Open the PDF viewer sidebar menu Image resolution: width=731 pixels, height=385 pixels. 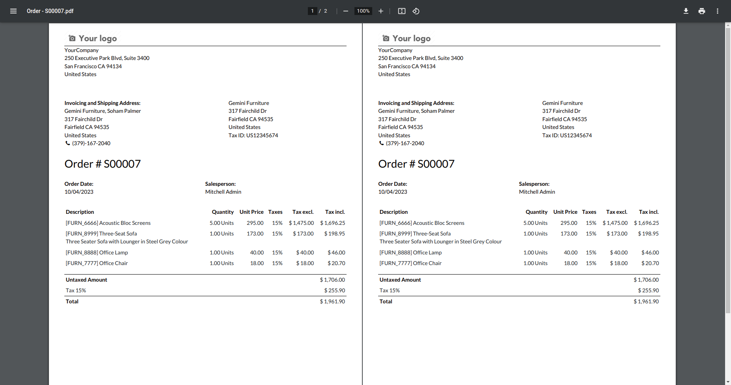coord(13,11)
